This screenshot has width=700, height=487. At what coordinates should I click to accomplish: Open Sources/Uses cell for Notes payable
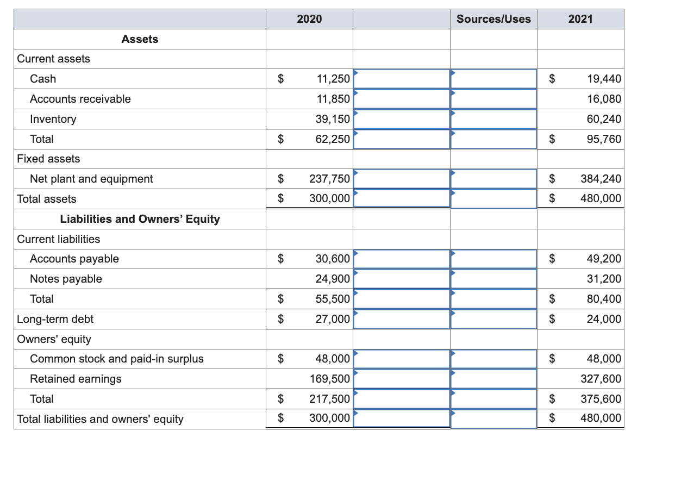[493, 279]
